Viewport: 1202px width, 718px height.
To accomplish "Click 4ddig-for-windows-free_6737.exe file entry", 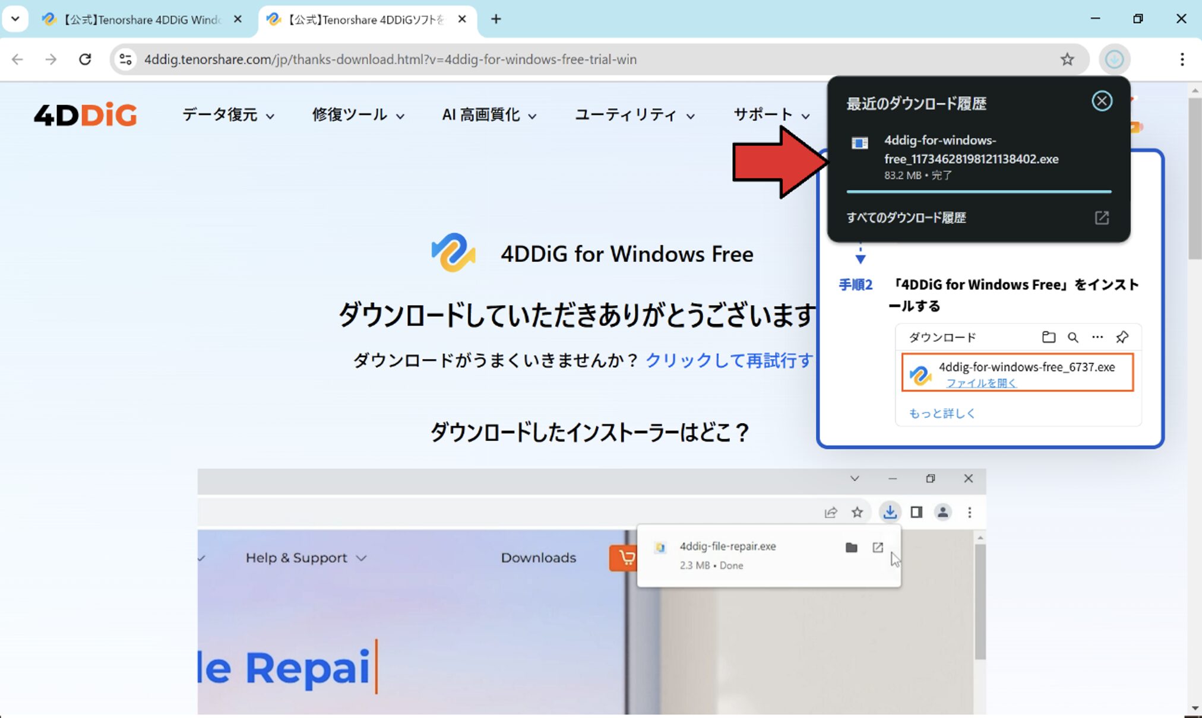I will pyautogui.click(x=1017, y=373).
